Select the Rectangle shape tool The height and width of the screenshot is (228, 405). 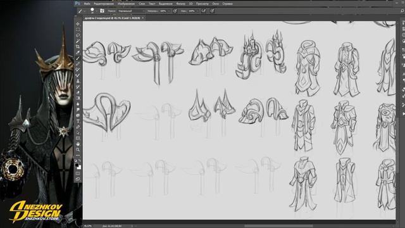pos(78,138)
